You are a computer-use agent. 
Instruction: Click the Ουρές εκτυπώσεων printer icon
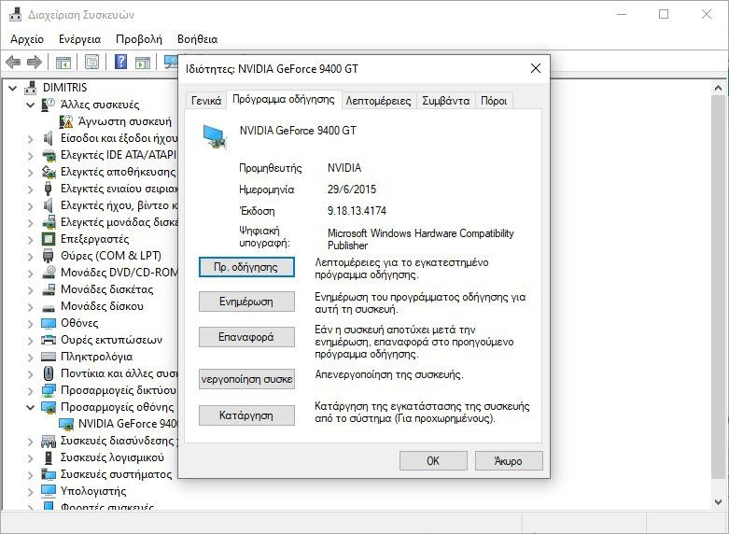click(49, 340)
